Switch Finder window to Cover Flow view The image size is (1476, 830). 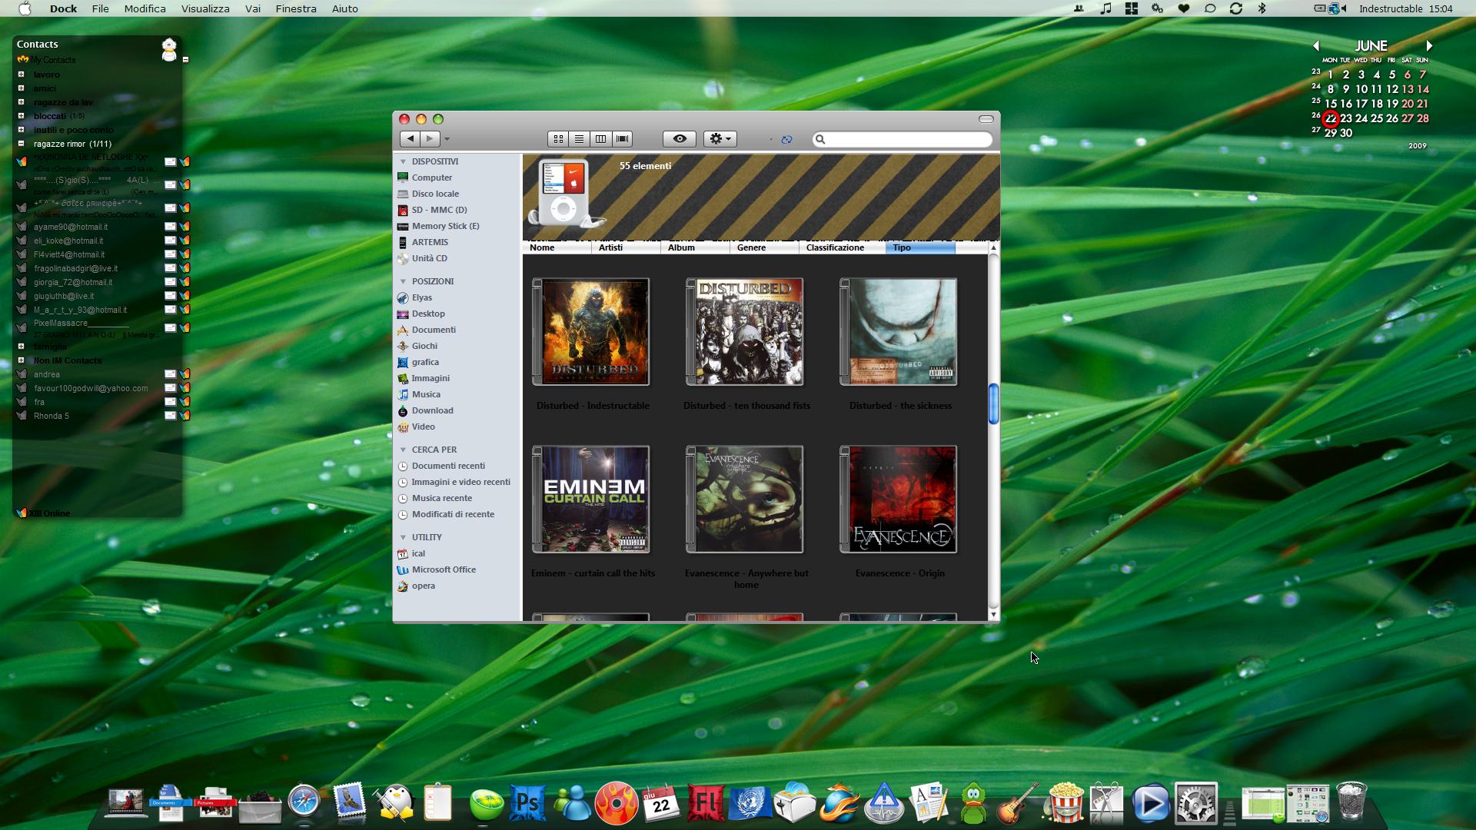tap(623, 139)
